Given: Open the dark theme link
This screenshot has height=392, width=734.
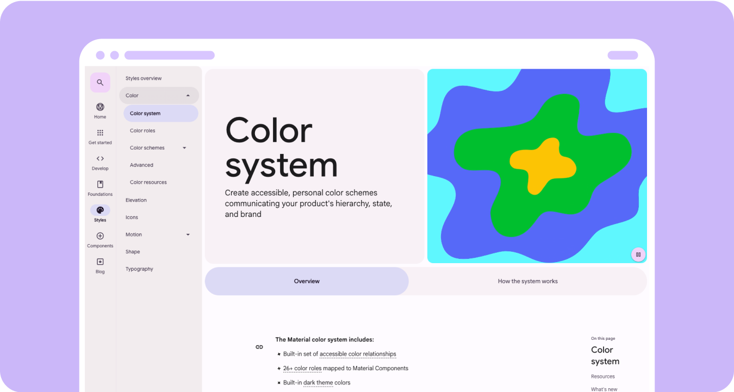Looking at the screenshot, I should tap(318, 383).
